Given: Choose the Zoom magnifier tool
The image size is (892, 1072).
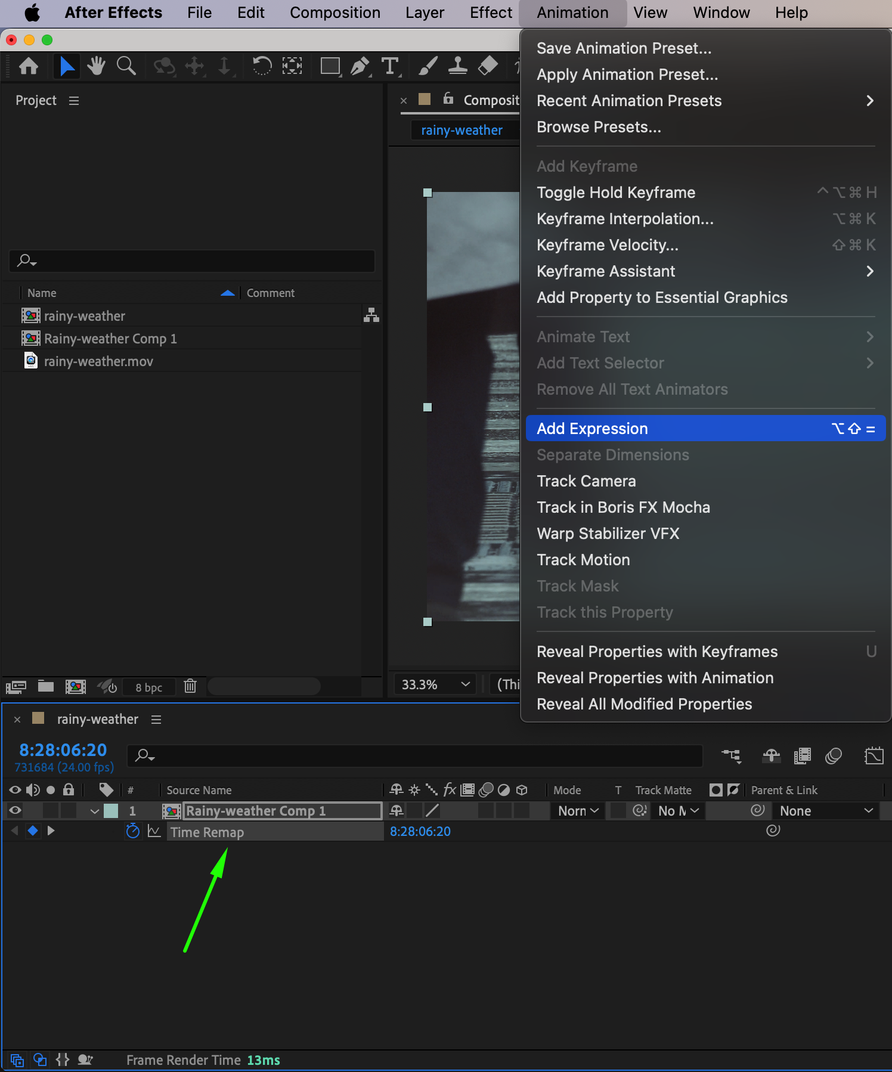Looking at the screenshot, I should pyautogui.click(x=126, y=66).
